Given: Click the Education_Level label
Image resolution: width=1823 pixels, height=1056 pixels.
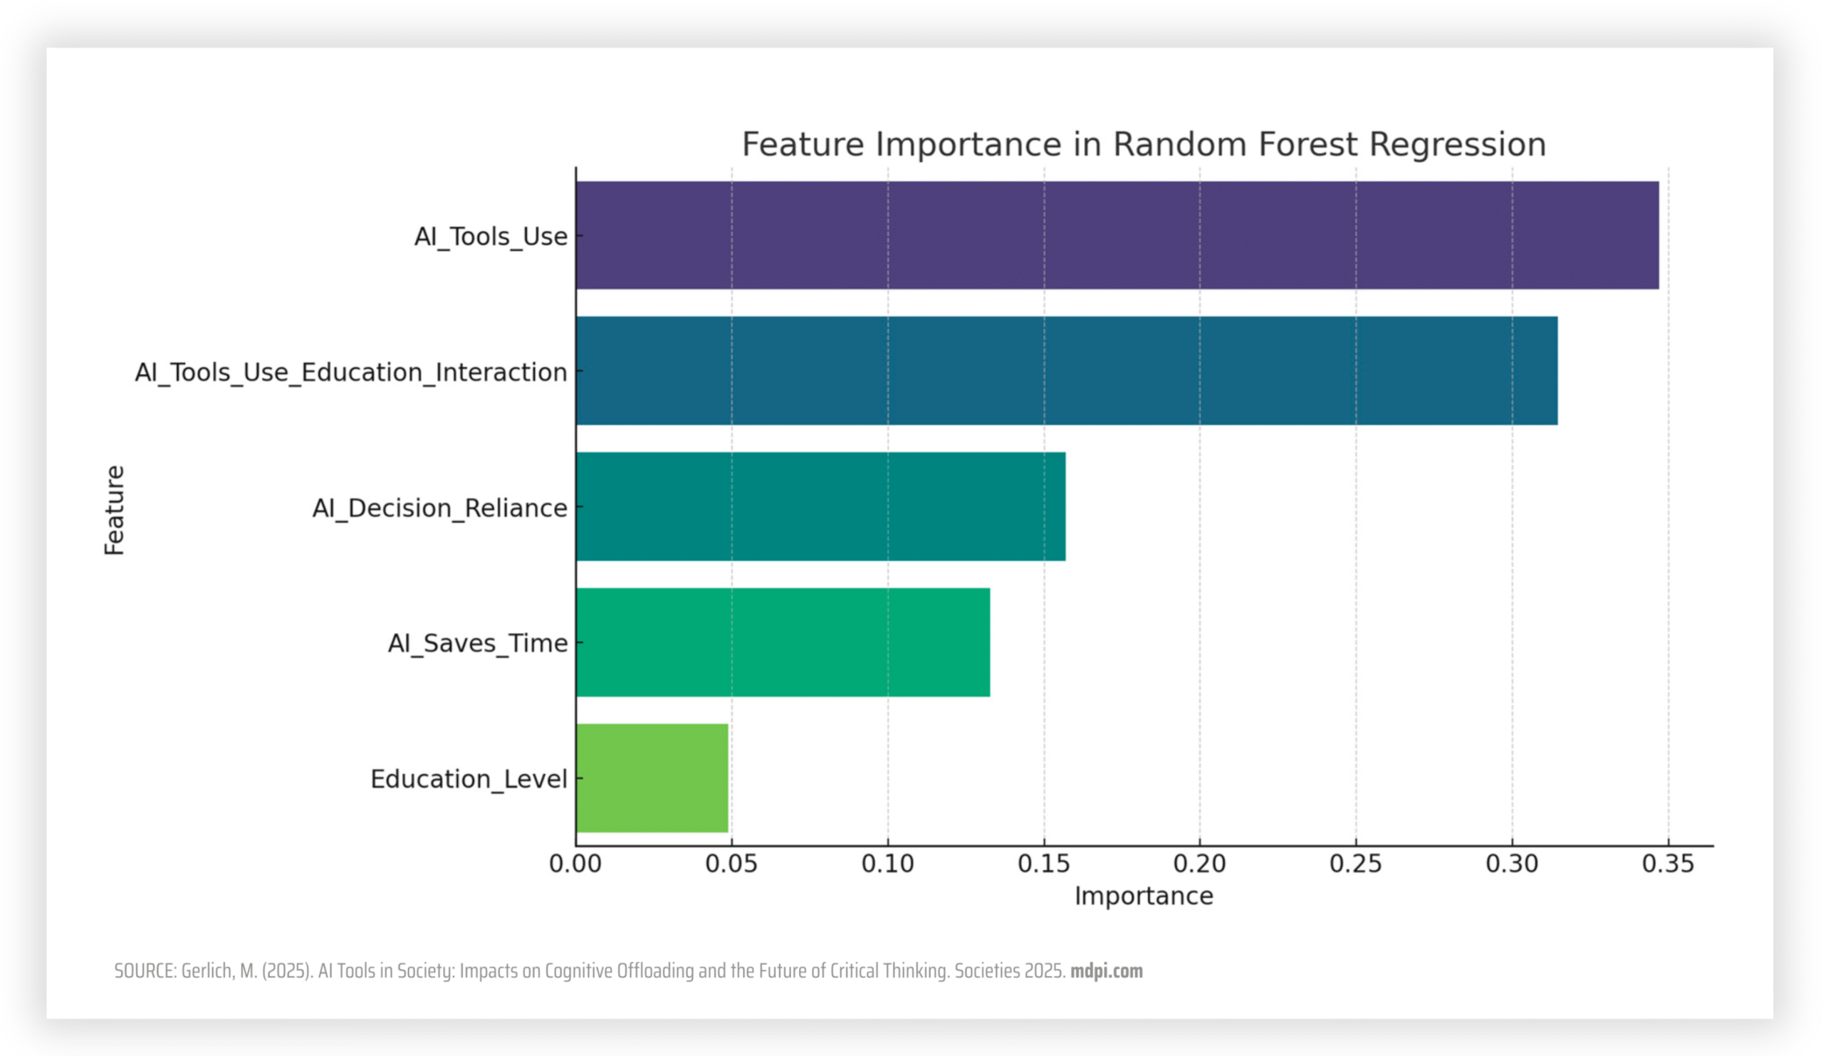Looking at the screenshot, I should pyautogui.click(x=469, y=780).
